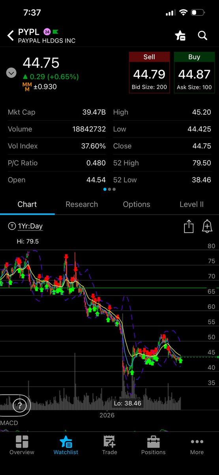
Task: Tap the last price 44.75
Action: click(41, 63)
